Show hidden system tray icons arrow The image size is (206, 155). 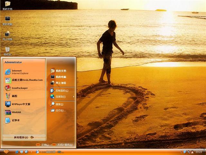point(181,152)
